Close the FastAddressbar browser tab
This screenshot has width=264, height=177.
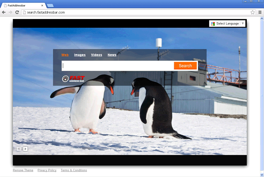tap(42, 6)
